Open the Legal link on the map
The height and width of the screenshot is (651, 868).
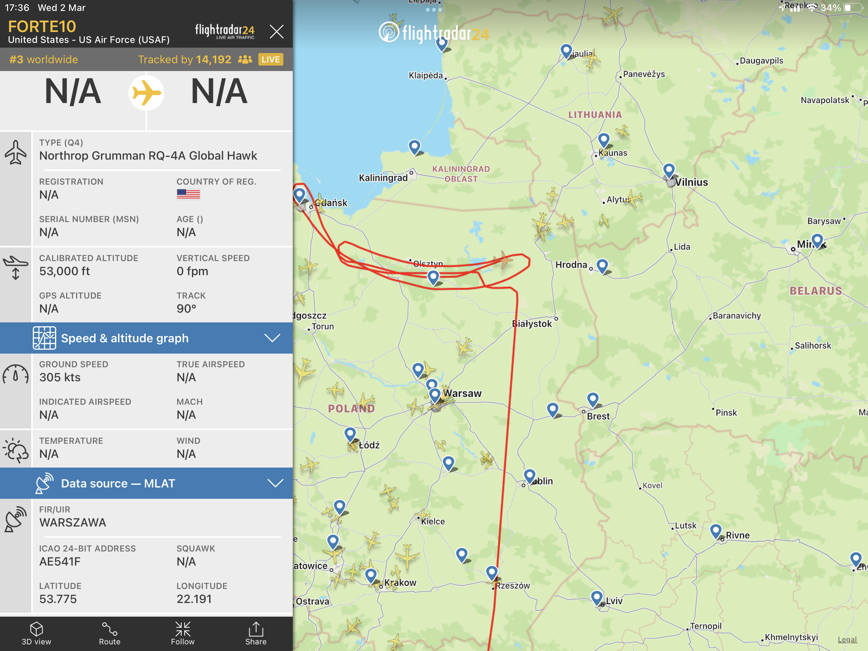point(847,640)
